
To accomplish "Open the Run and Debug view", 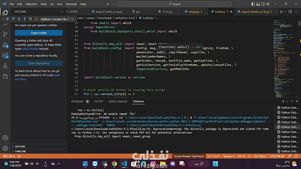I will pyautogui.click(x=5, y=45).
